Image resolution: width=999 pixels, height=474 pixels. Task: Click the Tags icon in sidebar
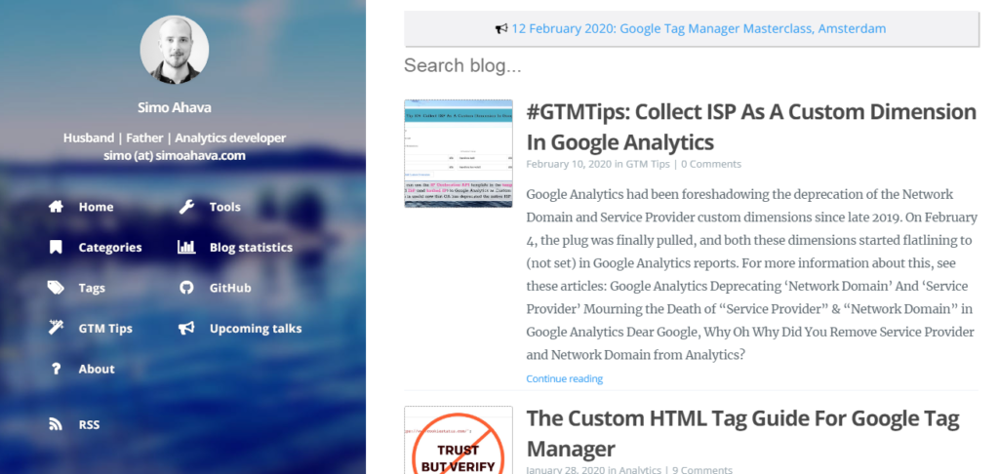click(56, 288)
